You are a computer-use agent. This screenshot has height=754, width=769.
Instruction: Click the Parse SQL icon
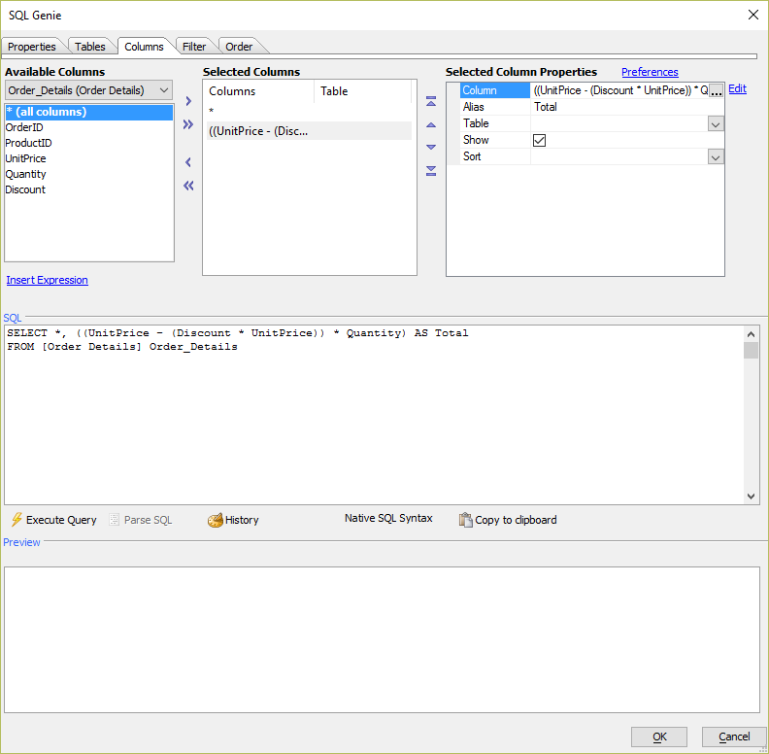(x=114, y=520)
